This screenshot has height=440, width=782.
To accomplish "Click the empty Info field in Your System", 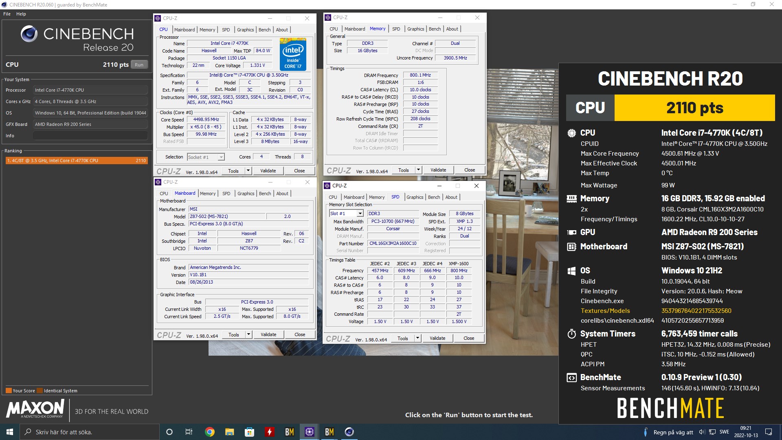I will (90, 136).
